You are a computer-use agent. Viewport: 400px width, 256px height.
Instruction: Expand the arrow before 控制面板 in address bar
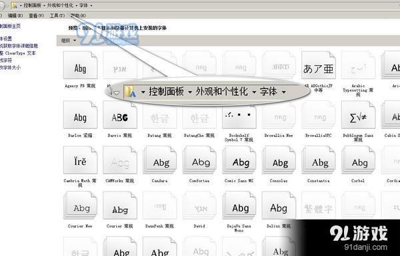pos(21,5)
